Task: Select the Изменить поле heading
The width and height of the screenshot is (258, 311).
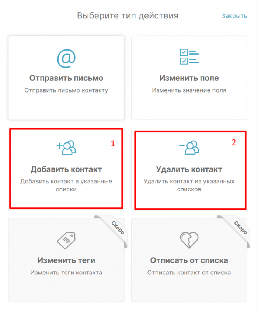Action: pos(189,78)
